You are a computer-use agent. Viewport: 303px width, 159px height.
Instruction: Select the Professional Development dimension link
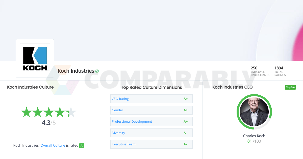(132, 121)
